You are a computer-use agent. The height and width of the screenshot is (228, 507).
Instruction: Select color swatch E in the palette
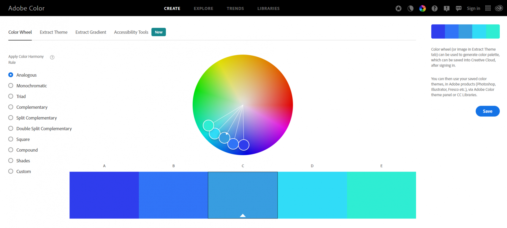(382, 195)
